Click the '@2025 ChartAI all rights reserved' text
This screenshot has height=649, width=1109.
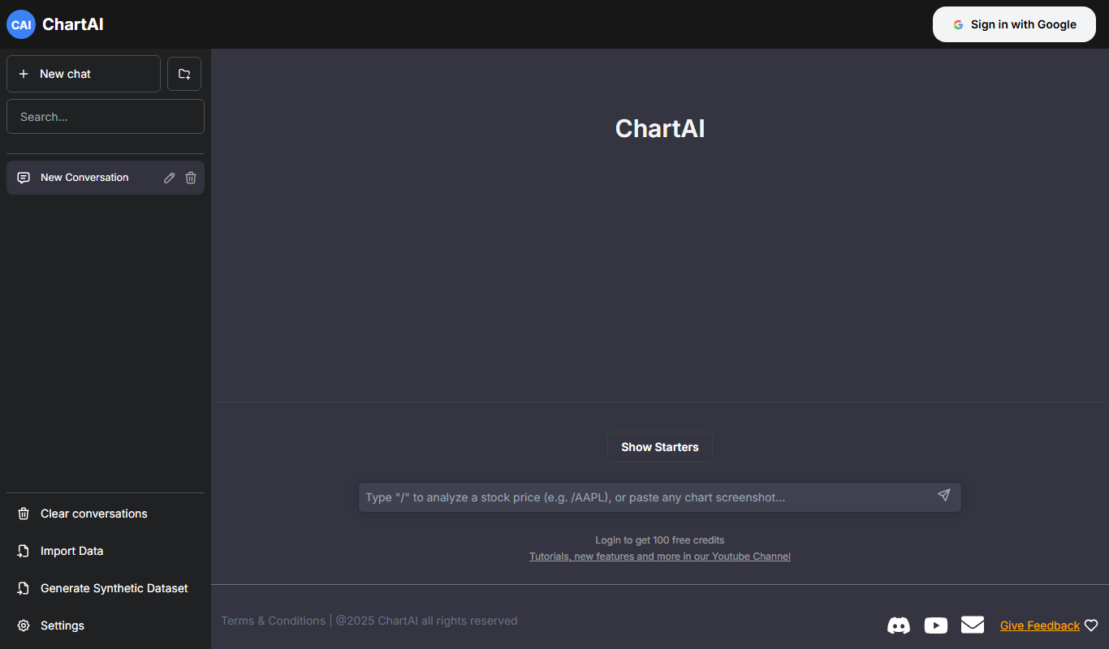point(426,621)
